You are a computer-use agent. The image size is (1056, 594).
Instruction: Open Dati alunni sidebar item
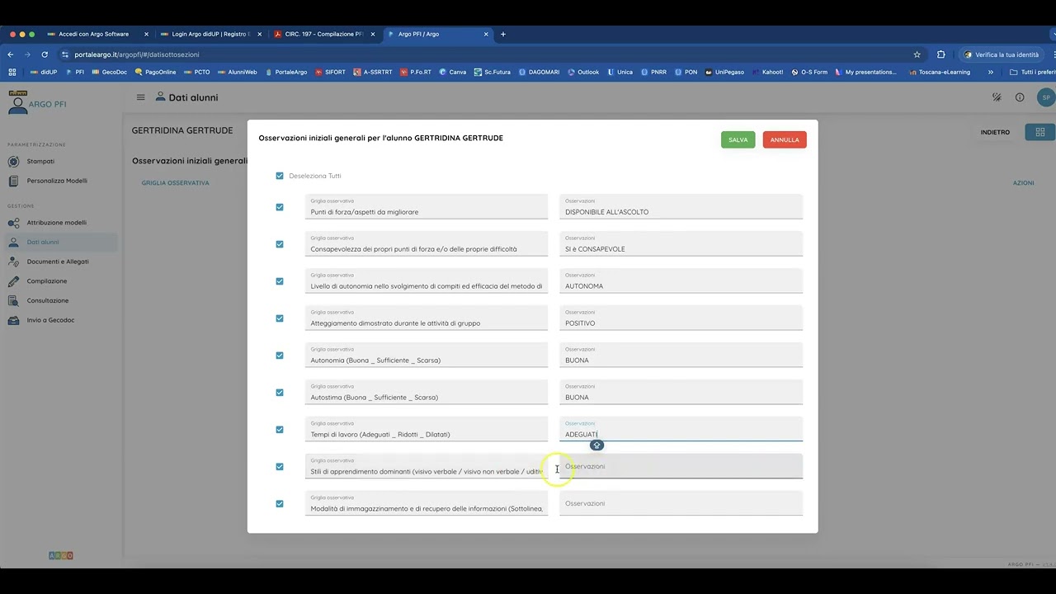(x=59, y=242)
